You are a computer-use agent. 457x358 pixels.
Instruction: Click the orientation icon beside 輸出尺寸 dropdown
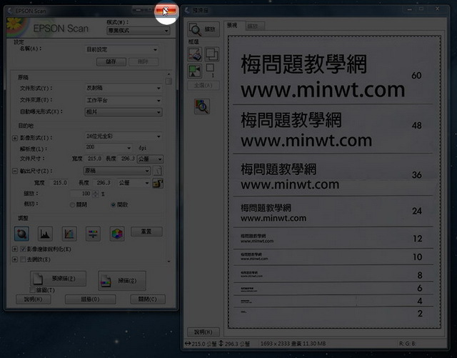[158, 171]
